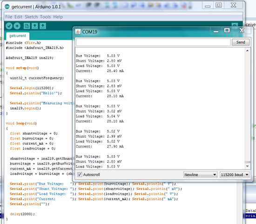Select the getcurrent sketch tab
The width and height of the screenshot is (256, 224).
(x=18, y=36)
